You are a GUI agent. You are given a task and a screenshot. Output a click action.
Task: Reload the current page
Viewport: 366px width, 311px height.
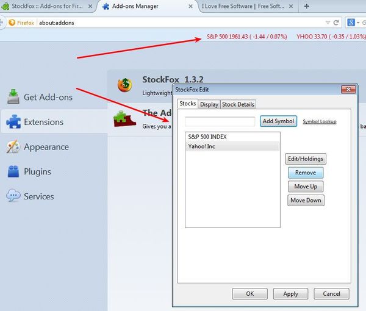point(336,23)
